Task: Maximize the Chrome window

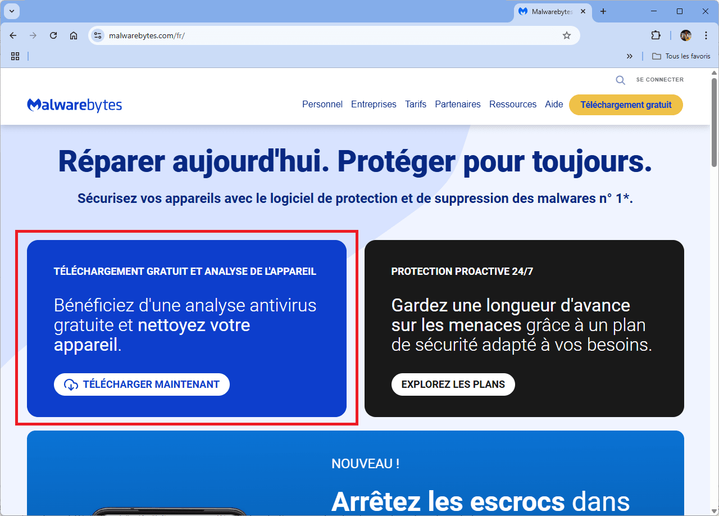Action: pyautogui.click(x=680, y=11)
